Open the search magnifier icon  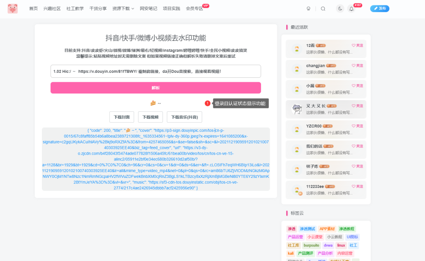pyautogui.click(x=323, y=9)
